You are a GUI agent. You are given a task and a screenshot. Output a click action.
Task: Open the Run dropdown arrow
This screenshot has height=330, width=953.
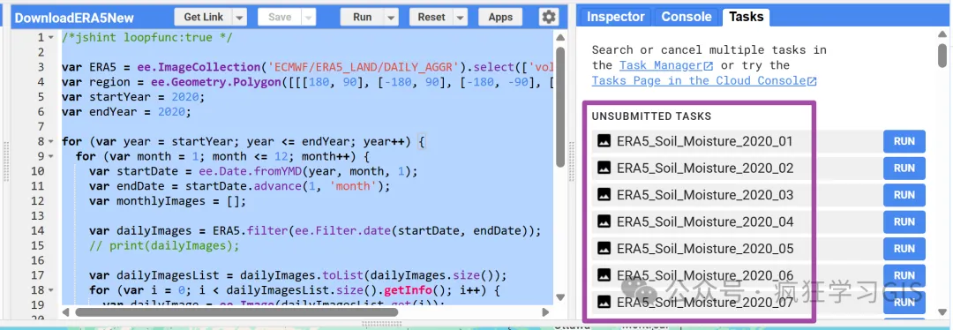click(x=392, y=17)
